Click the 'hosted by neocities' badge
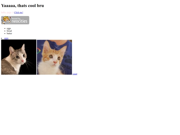 (15, 20)
